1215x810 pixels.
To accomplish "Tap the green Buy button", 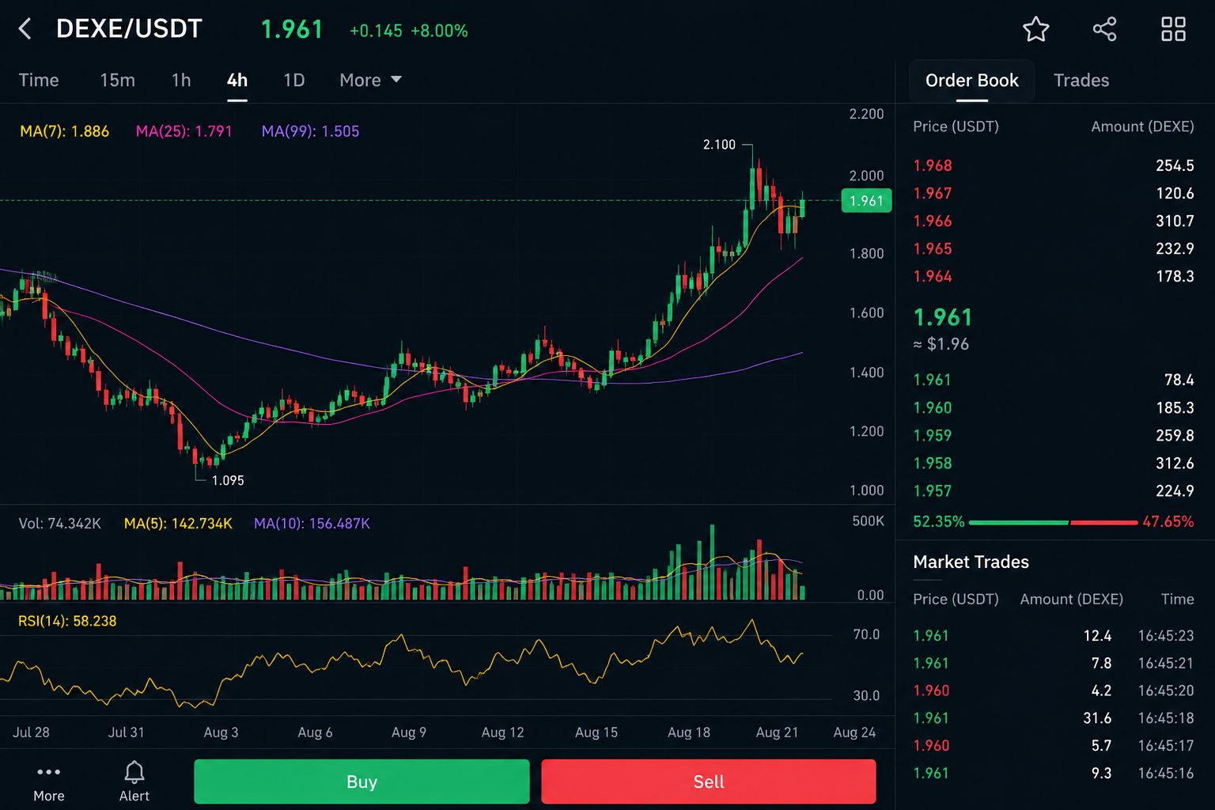I will tap(361, 782).
